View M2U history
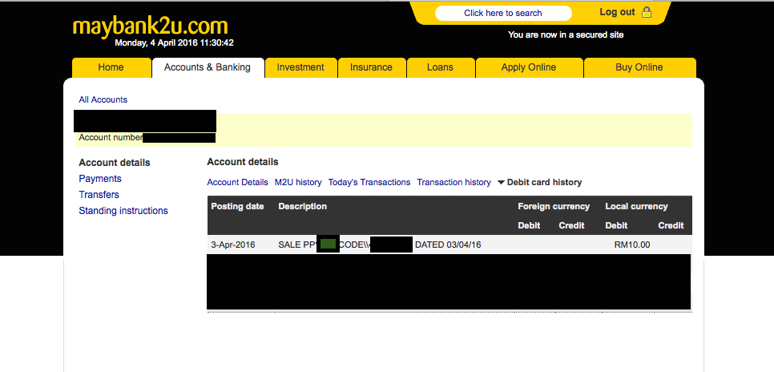 tap(298, 182)
